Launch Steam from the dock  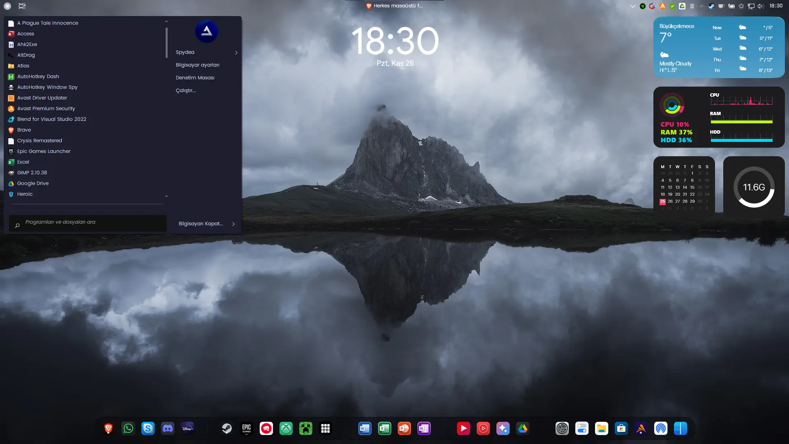pos(227,428)
